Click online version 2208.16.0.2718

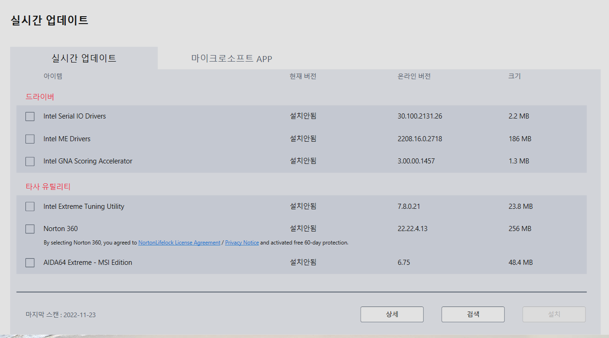pyautogui.click(x=420, y=139)
